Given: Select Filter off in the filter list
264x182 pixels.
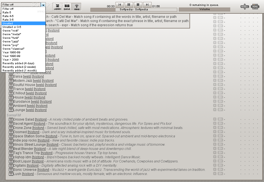Looking at the screenshot, I should [x=23, y=9].
